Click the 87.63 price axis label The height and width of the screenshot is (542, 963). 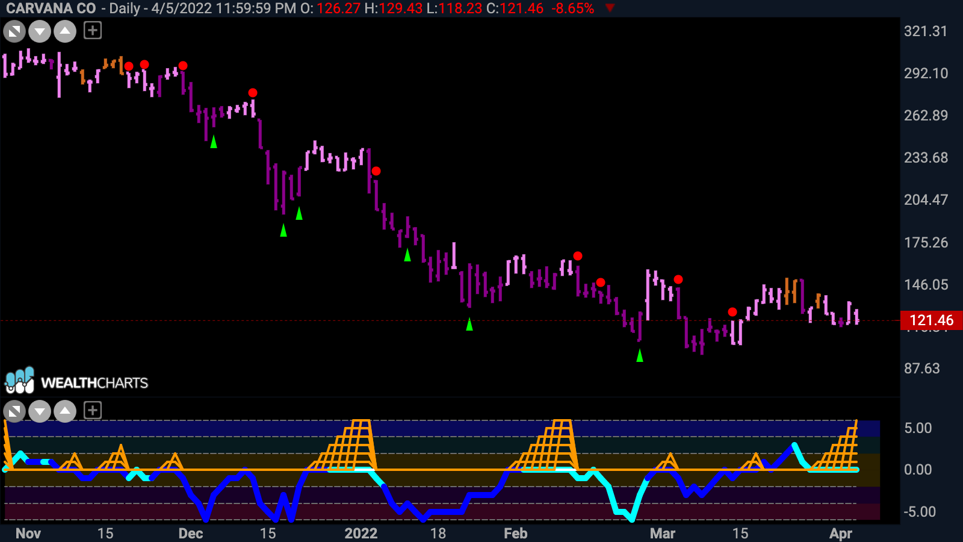pos(921,369)
